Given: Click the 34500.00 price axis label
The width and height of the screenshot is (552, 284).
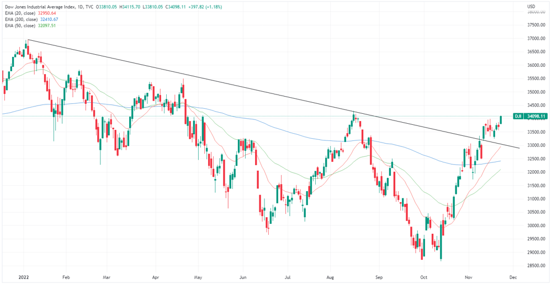Looking at the screenshot, I should [x=537, y=106].
